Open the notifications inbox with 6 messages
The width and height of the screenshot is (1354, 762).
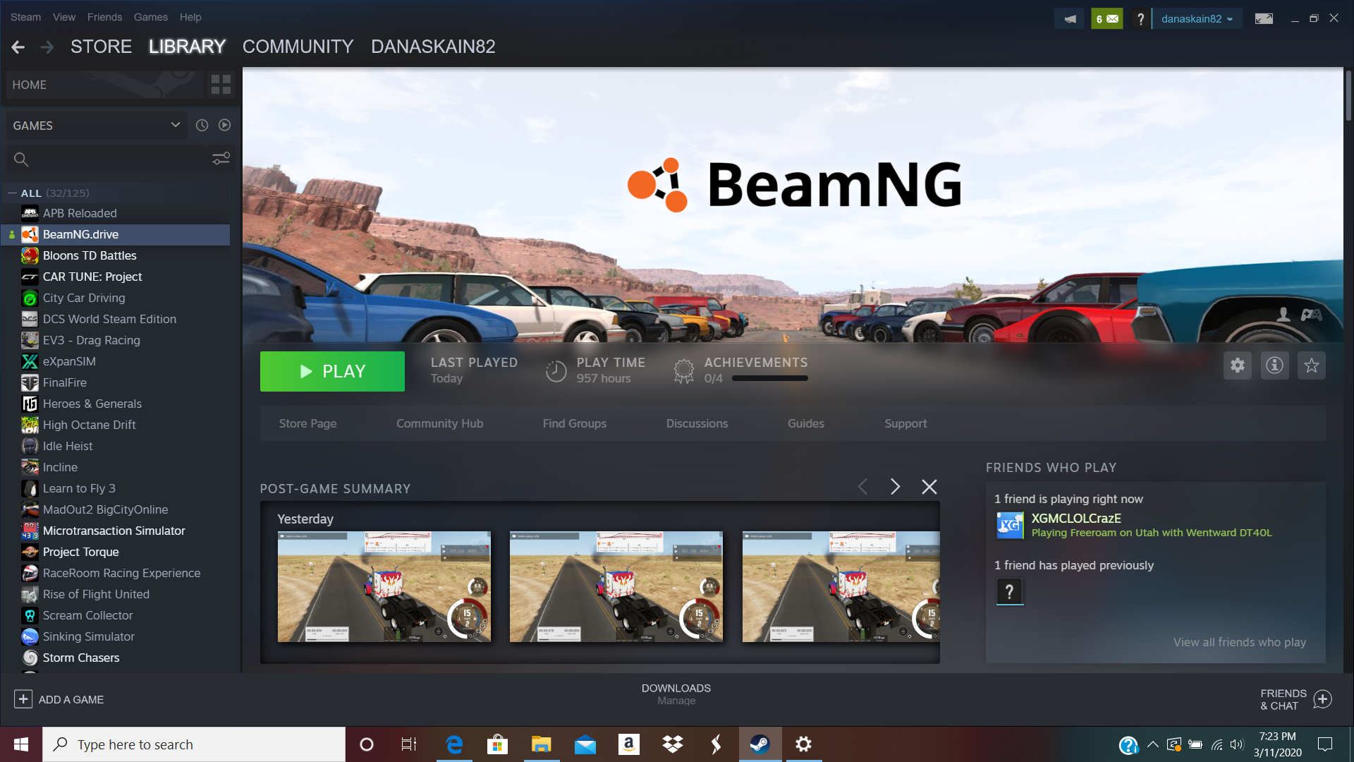[x=1107, y=19]
